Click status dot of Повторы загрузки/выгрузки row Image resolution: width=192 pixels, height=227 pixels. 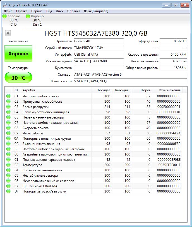click(8, 191)
